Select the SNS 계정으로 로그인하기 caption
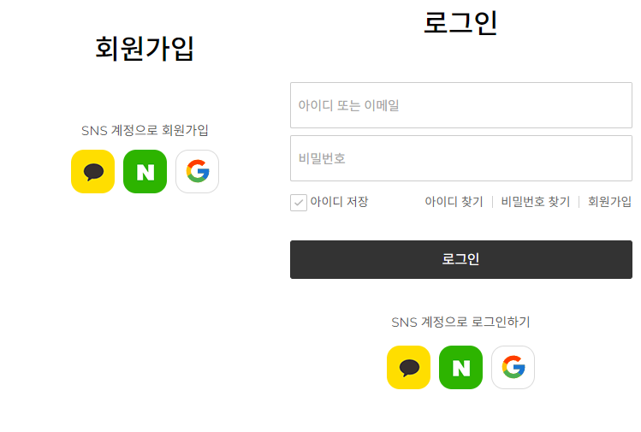 click(460, 322)
